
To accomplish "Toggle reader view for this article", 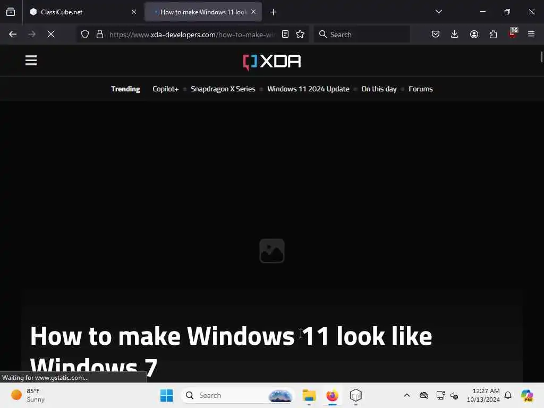I will pyautogui.click(x=285, y=35).
